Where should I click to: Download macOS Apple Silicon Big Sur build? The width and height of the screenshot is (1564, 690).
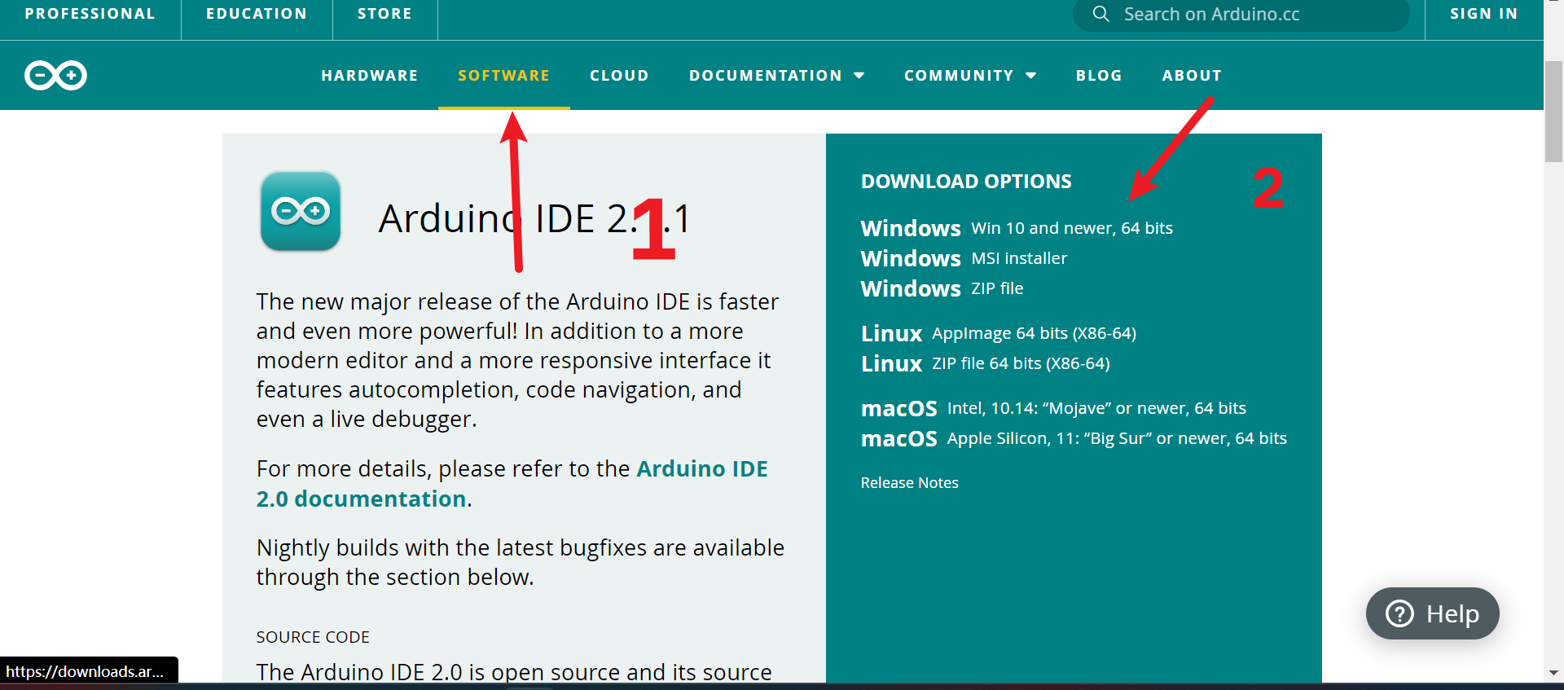[1074, 438]
